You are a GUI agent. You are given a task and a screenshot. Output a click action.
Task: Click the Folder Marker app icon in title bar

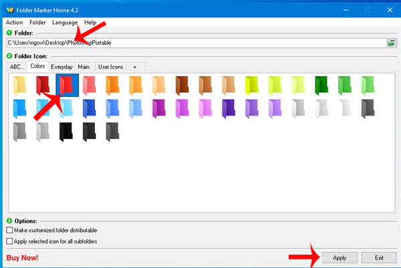(10, 10)
